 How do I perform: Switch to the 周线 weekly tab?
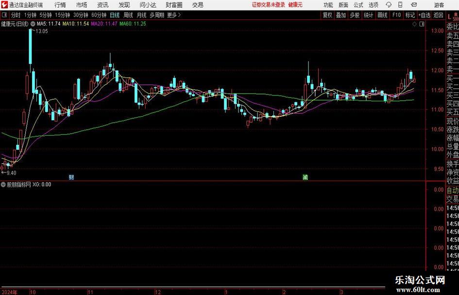point(128,15)
